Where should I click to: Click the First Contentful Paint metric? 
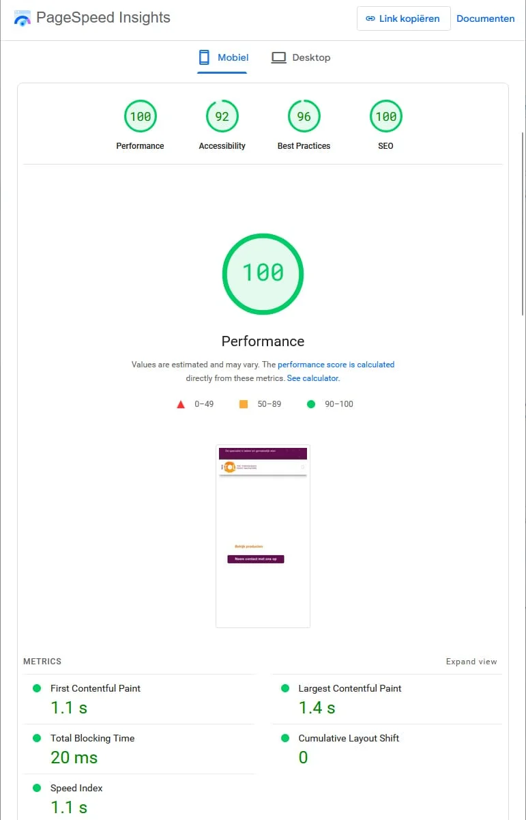click(139, 700)
